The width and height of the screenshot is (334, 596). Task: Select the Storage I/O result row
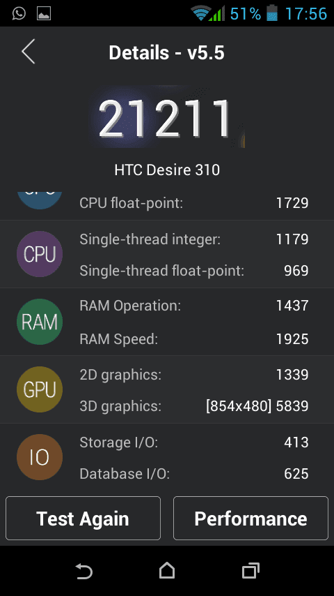point(193,442)
